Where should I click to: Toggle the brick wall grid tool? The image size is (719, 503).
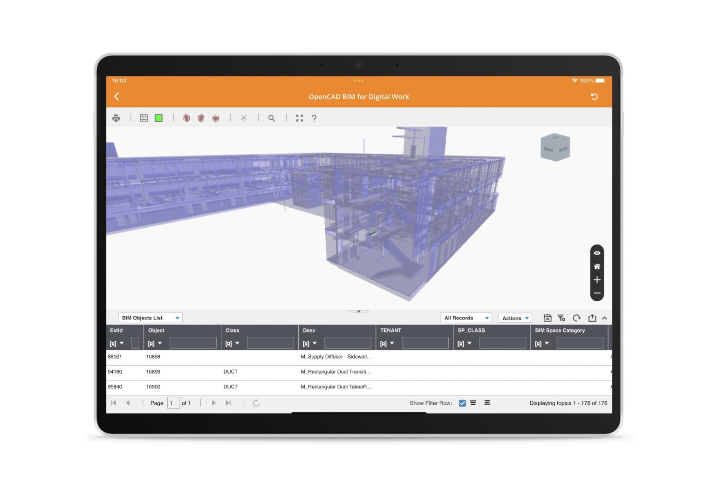click(x=144, y=118)
